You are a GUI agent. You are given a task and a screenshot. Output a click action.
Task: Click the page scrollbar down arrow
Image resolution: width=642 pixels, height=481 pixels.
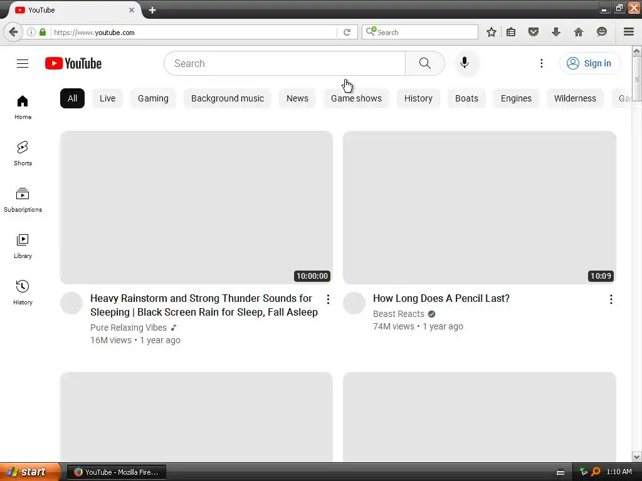pos(636,457)
